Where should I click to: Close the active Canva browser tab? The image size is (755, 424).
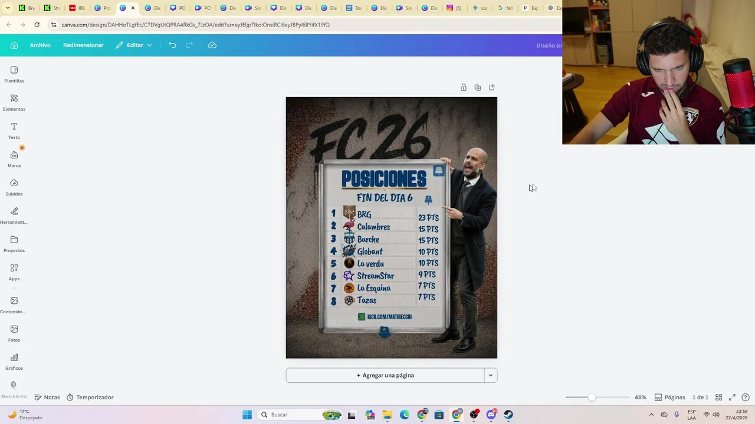coord(133,8)
